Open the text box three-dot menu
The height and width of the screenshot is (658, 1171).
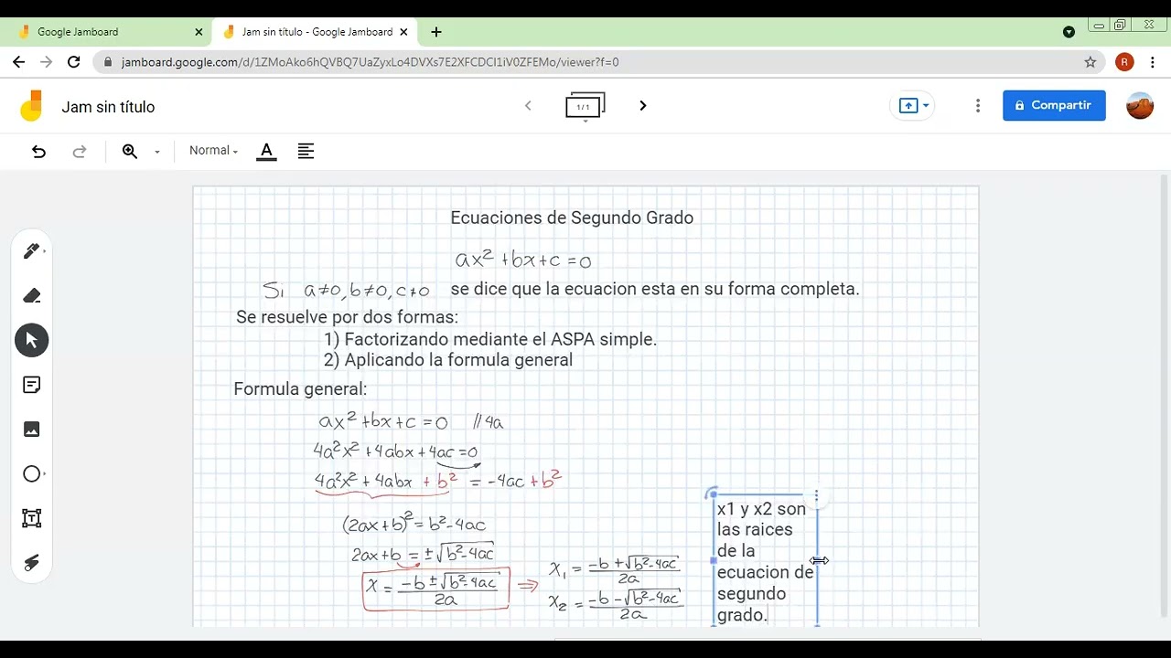(816, 497)
